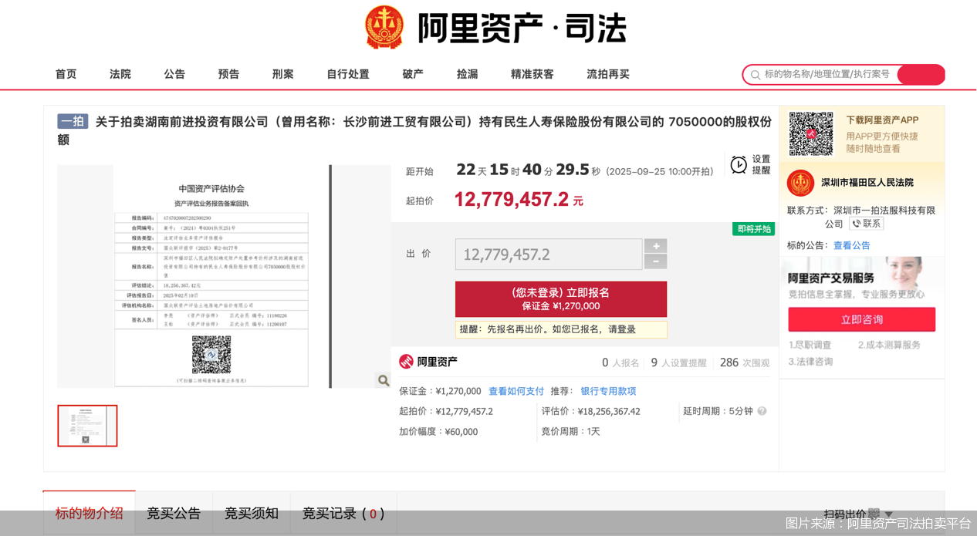Increase the bid using the plus stepper
The height and width of the screenshot is (536, 977).
point(655,246)
